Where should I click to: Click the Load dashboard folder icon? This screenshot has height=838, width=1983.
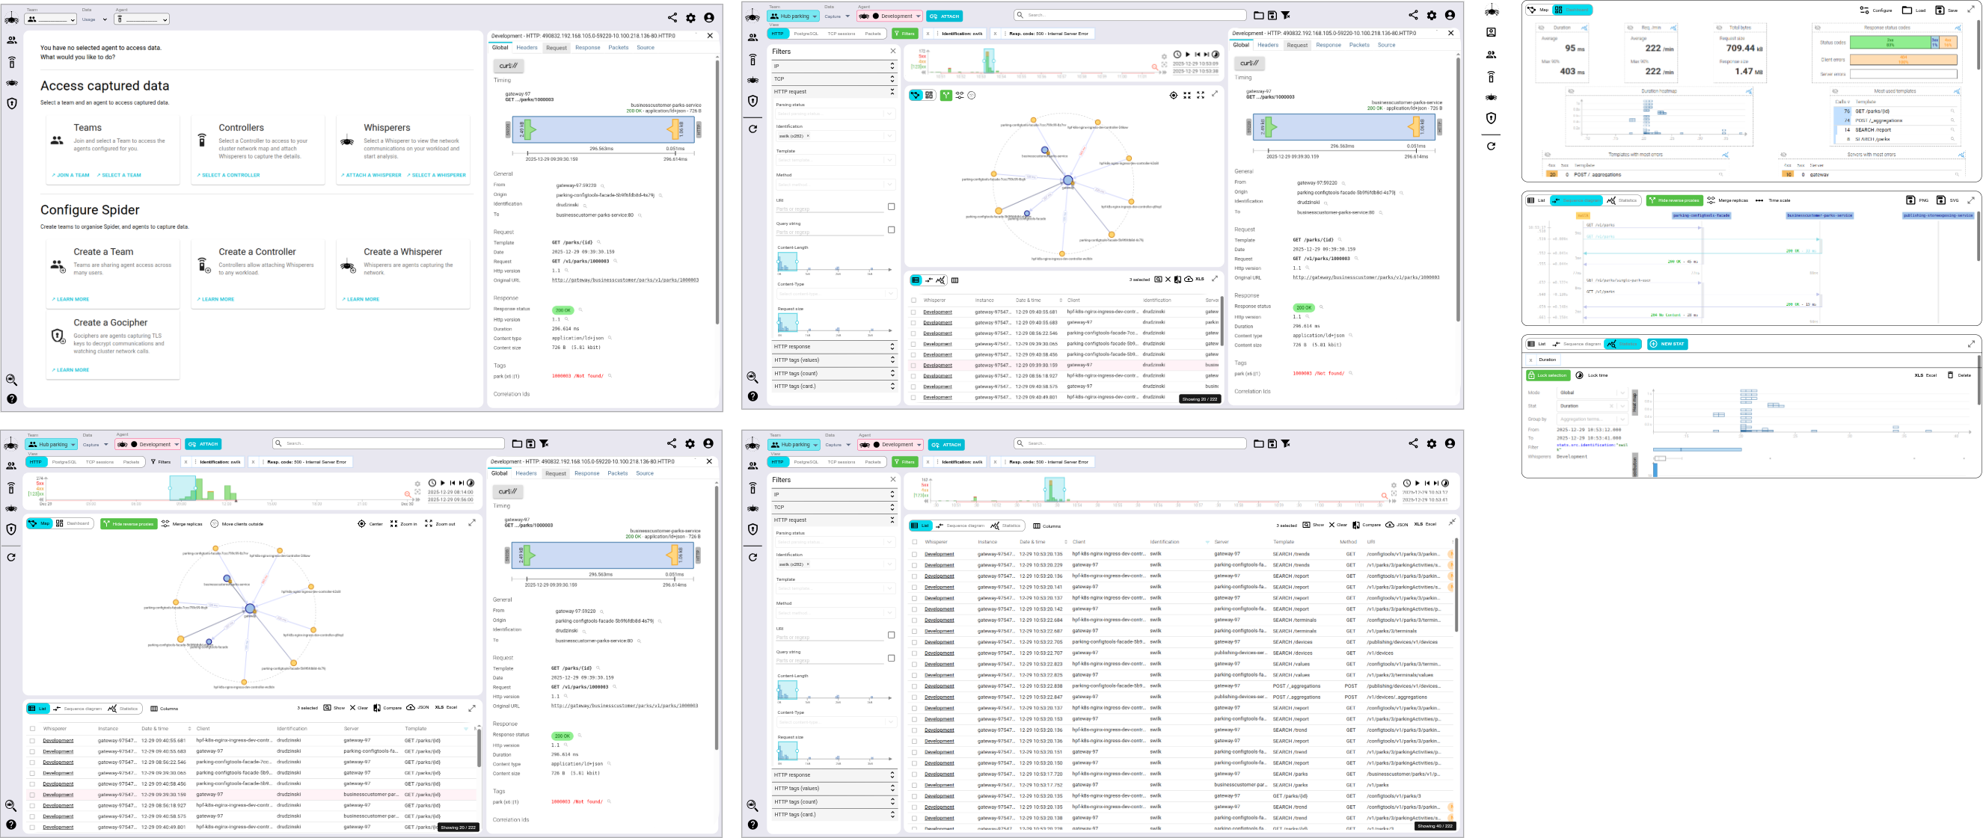pyautogui.click(x=1907, y=10)
